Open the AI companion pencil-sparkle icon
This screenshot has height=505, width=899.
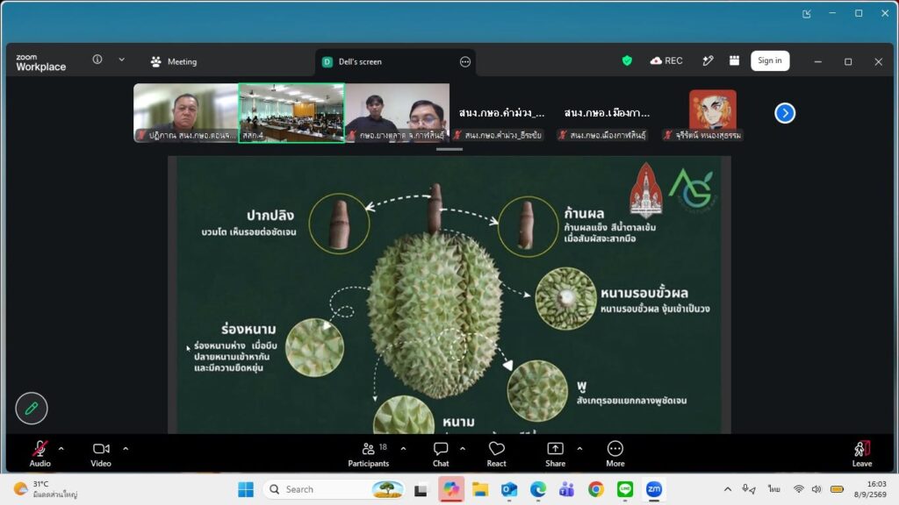708,60
